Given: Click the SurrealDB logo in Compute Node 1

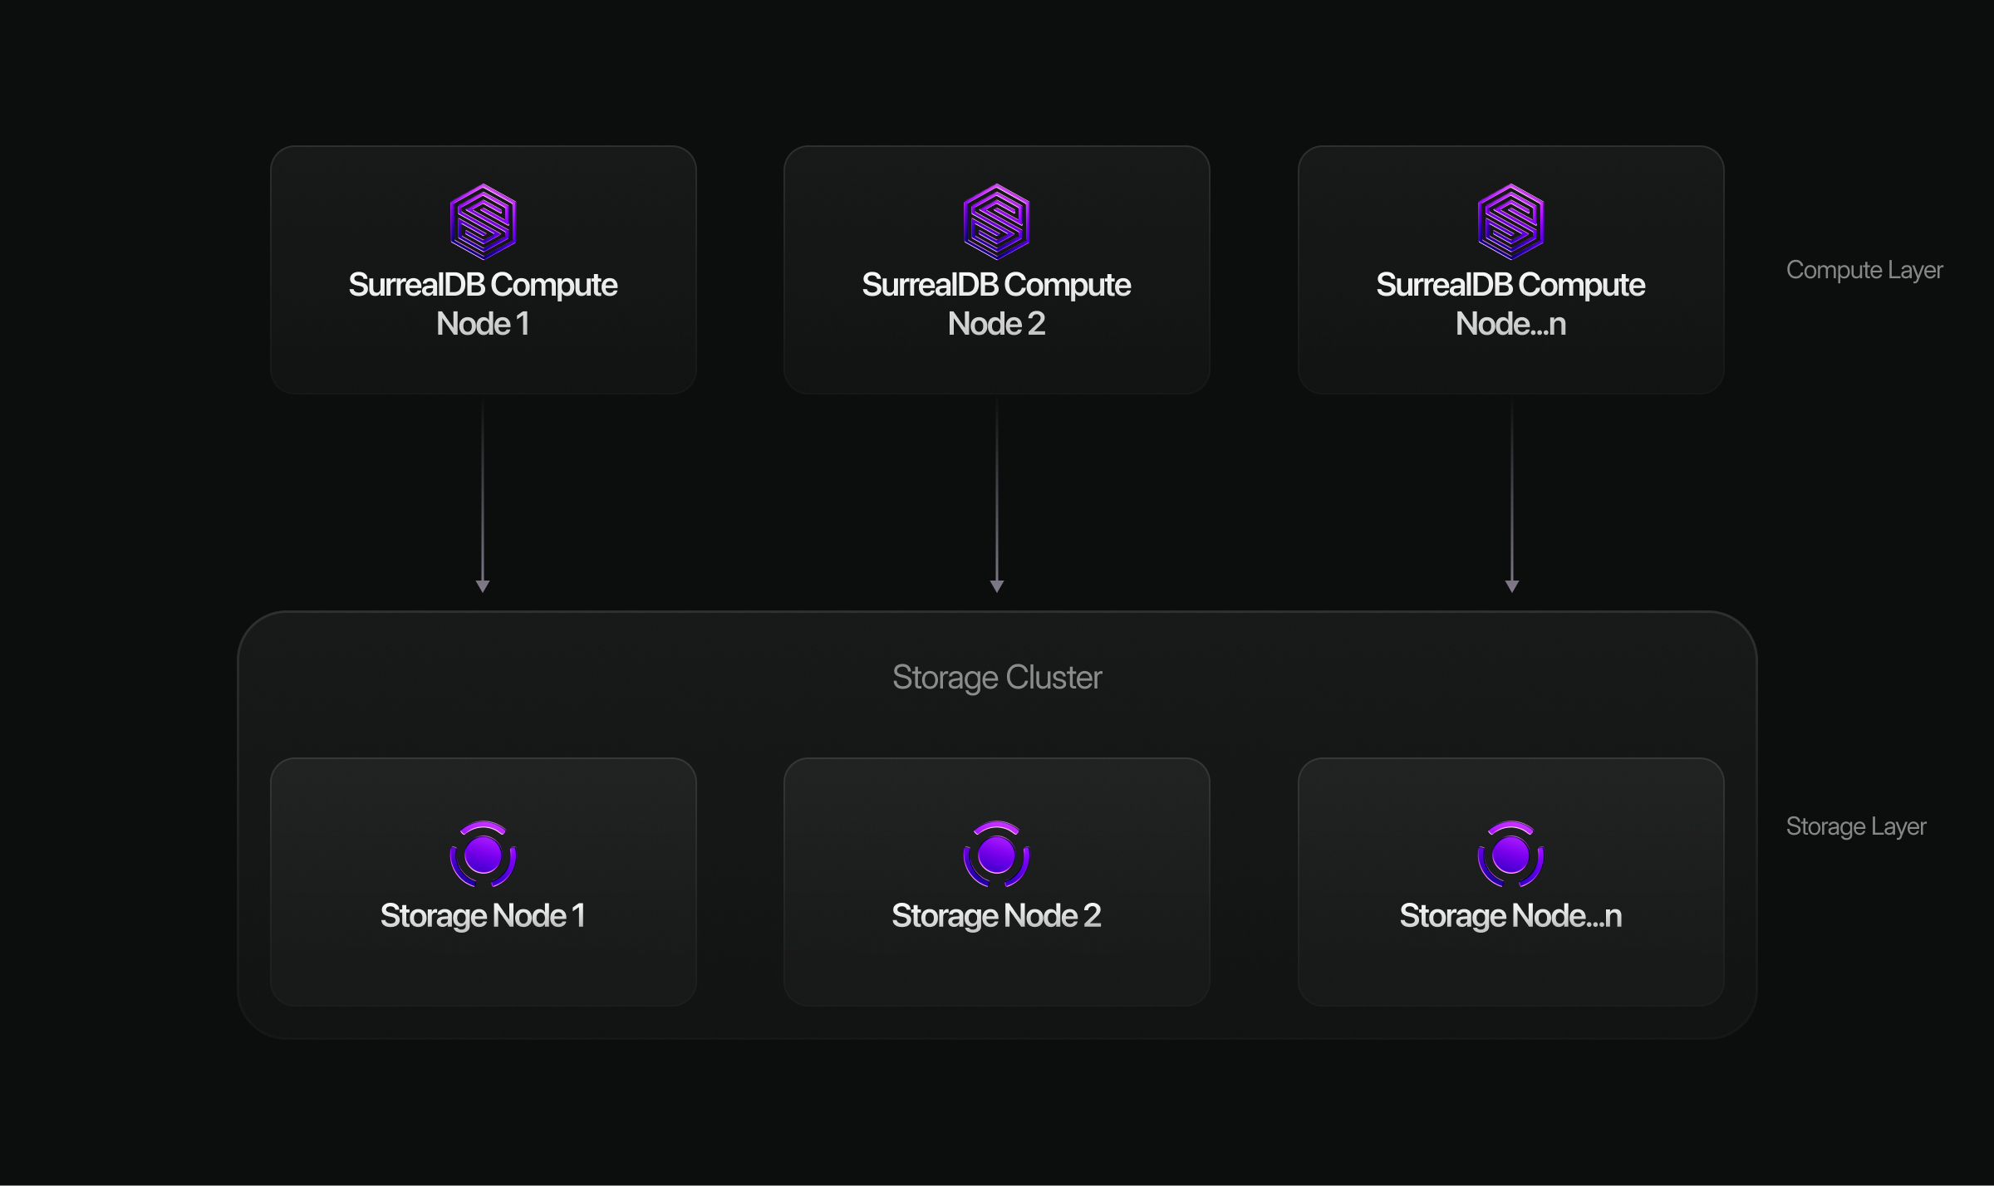Looking at the screenshot, I should click(483, 222).
